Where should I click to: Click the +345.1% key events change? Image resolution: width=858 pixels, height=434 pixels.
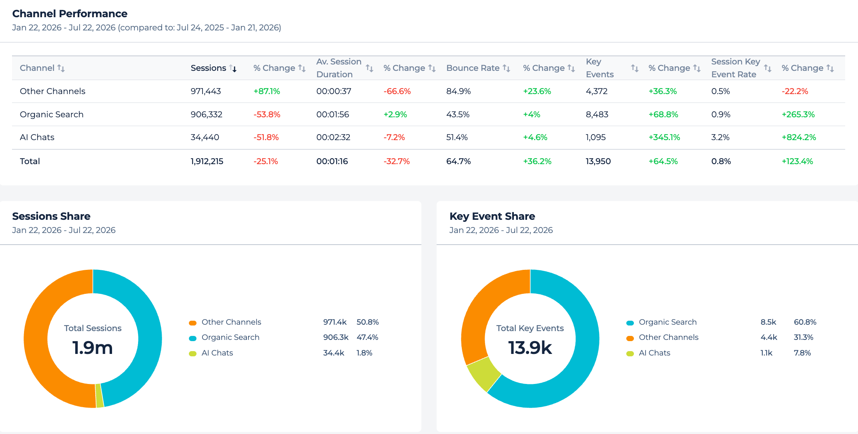(664, 137)
